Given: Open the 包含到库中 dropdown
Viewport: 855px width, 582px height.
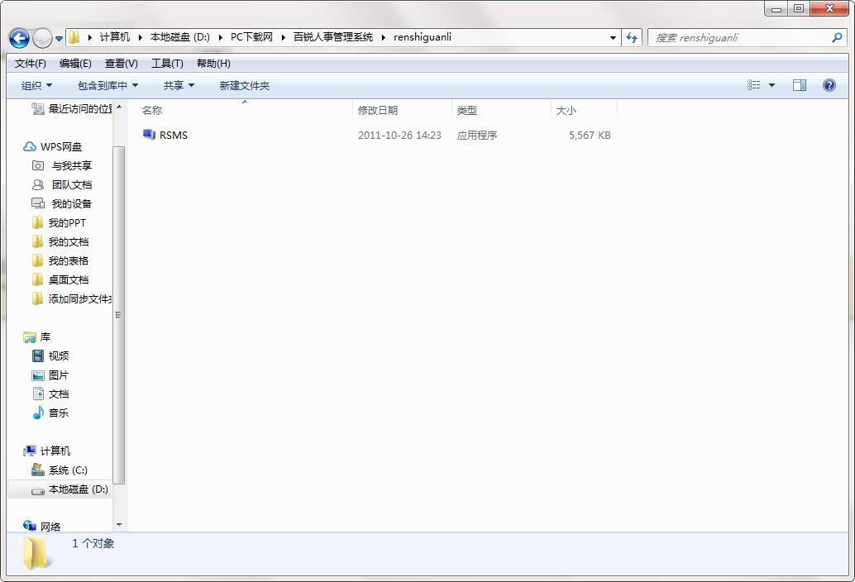Looking at the screenshot, I should [x=108, y=85].
